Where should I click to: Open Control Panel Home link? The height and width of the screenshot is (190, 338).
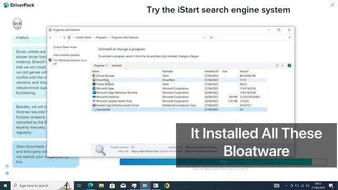pyautogui.click(x=65, y=47)
